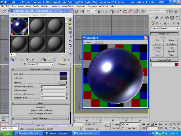Screen dimensions: 181x136
Task: Toggle the Auto Key button
Action: (115, 124)
